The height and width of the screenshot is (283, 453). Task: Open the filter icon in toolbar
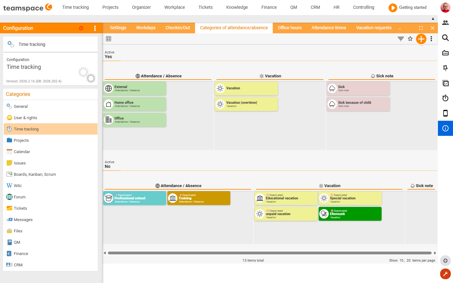pos(401,39)
